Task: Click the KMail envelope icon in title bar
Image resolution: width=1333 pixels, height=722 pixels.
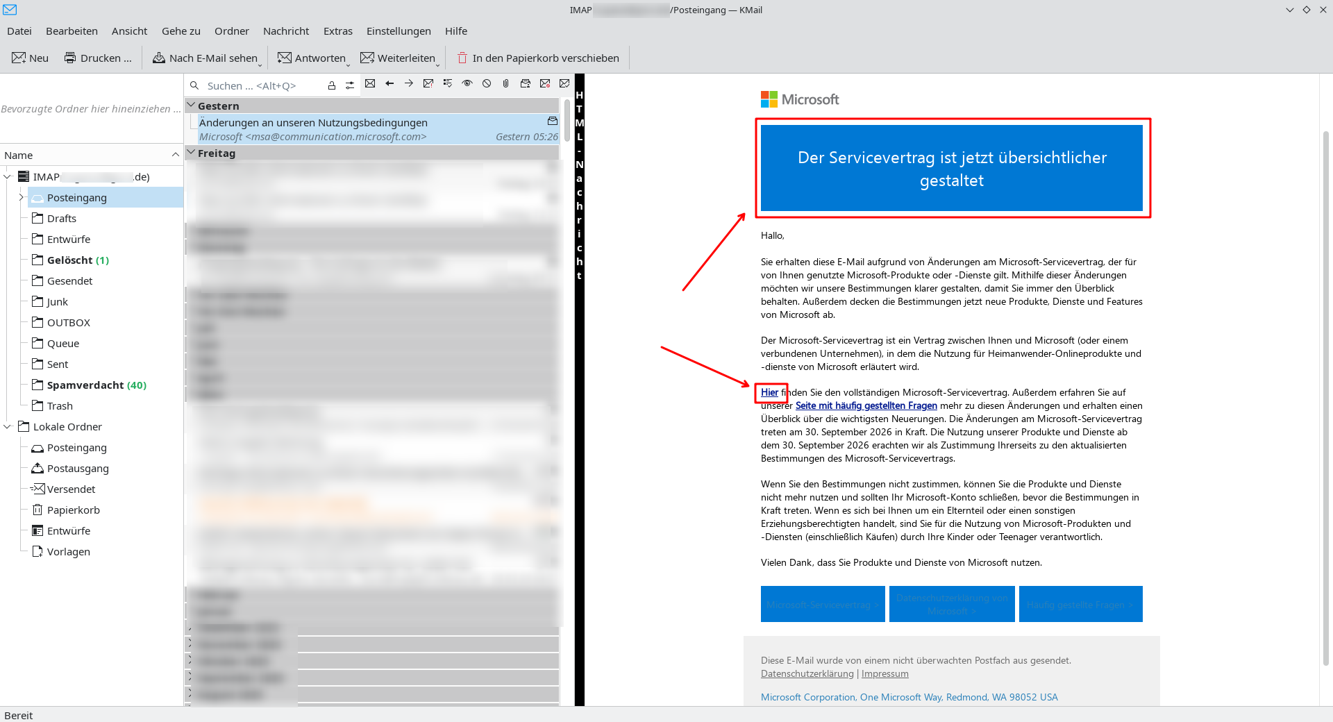Action: pos(10,10)
